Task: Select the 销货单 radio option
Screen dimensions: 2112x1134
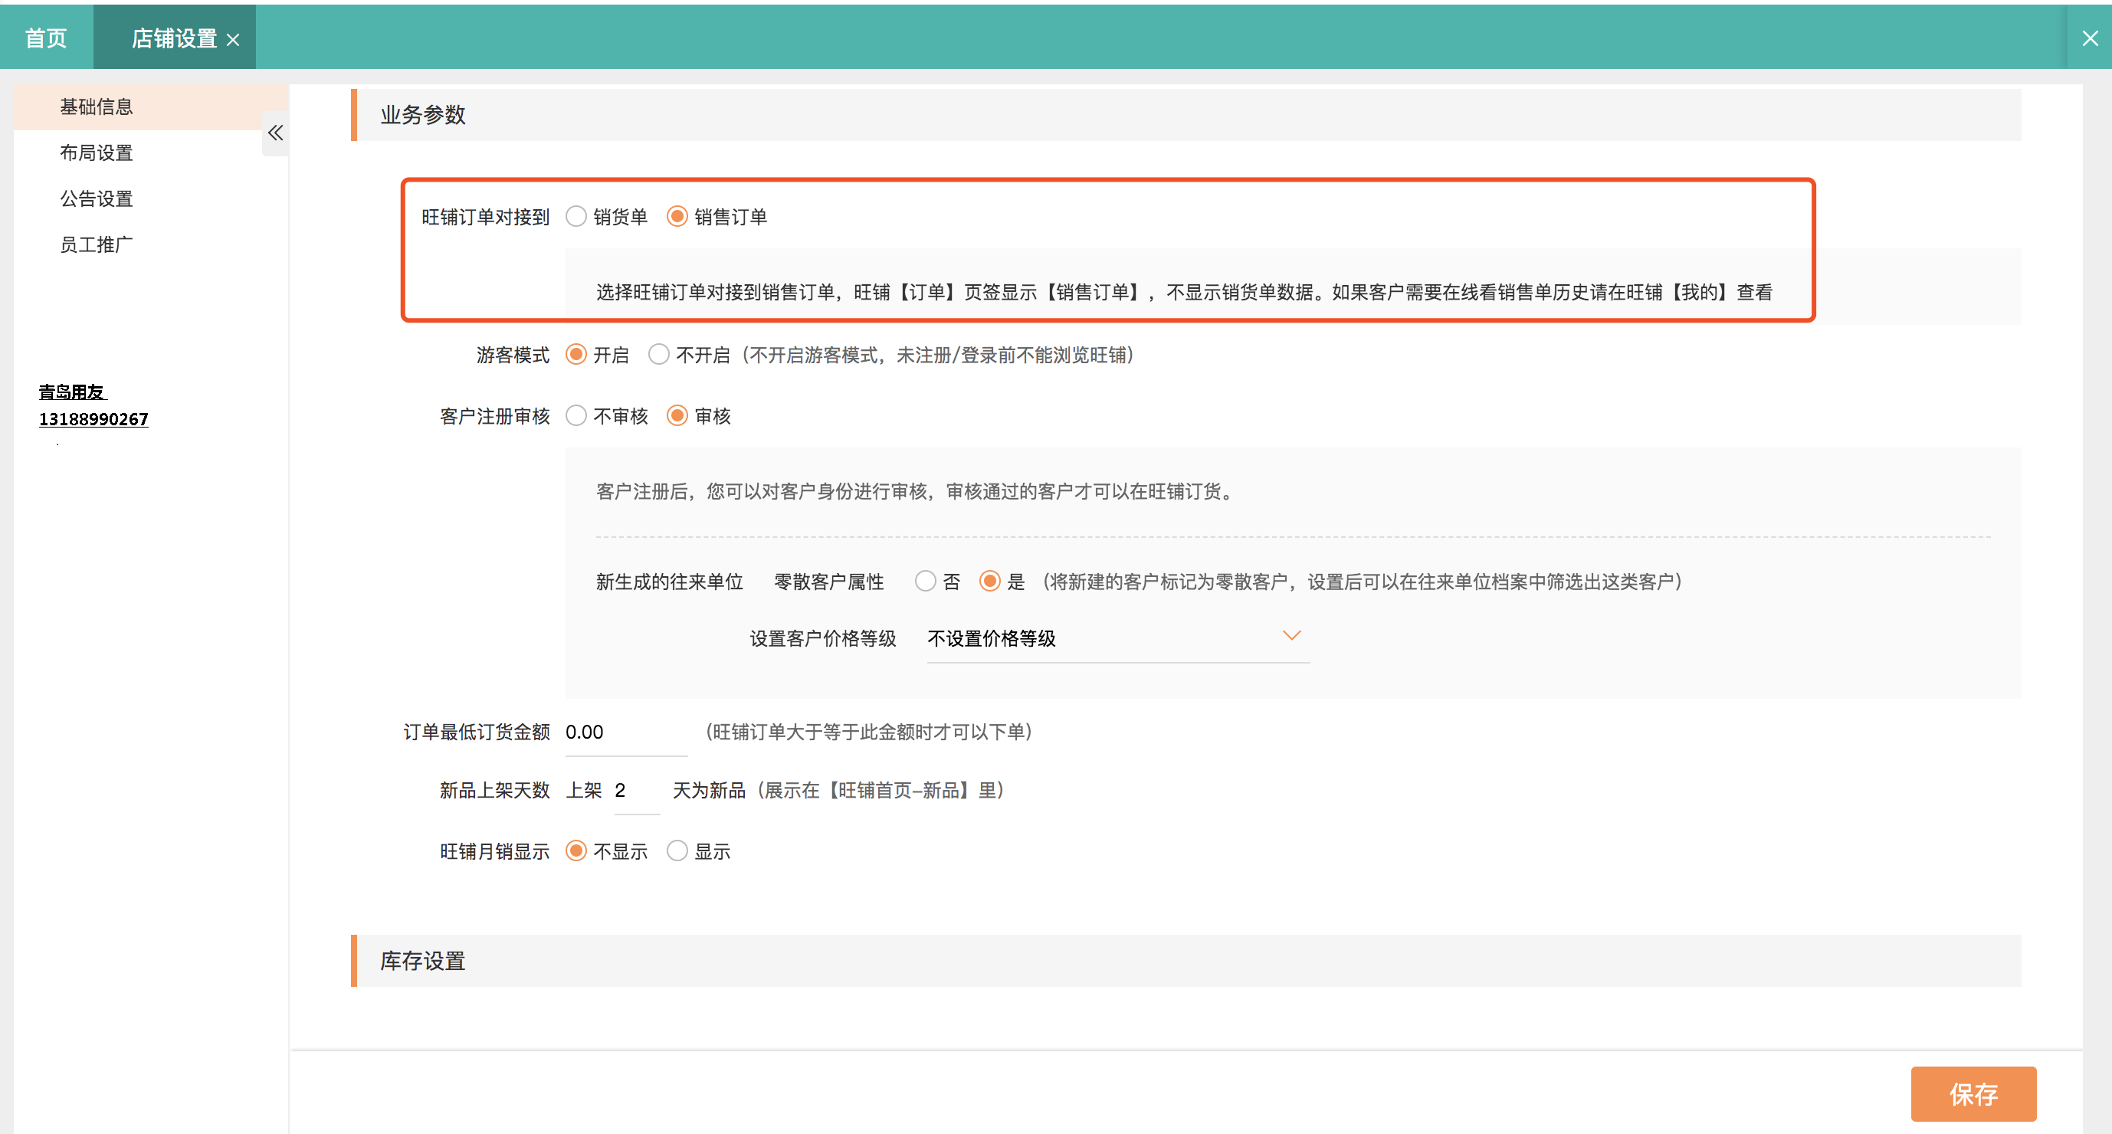Action: click(576, 217)
